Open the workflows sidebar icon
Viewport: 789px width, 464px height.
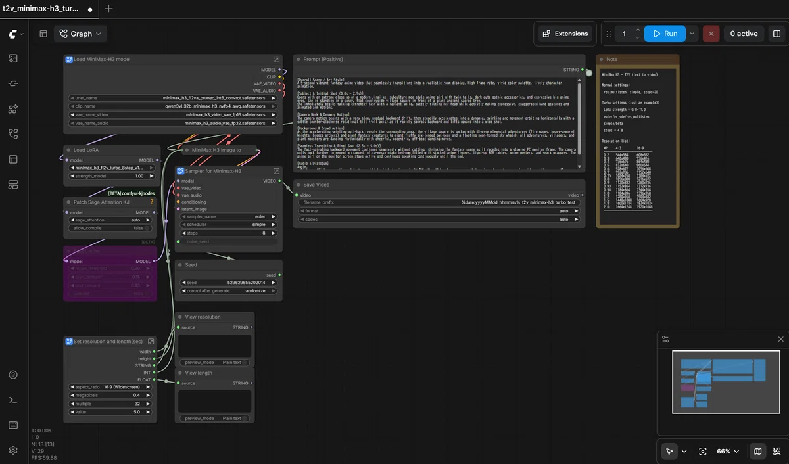tap(13, 134)
